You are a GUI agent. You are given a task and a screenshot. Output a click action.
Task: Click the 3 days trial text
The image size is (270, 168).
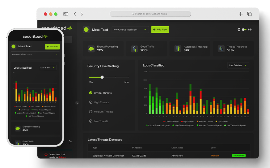click(62, 157)
